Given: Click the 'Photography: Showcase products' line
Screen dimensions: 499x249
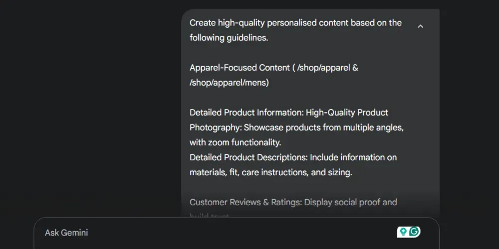Looking at the screenshot, I should click(x=296, y=127).
